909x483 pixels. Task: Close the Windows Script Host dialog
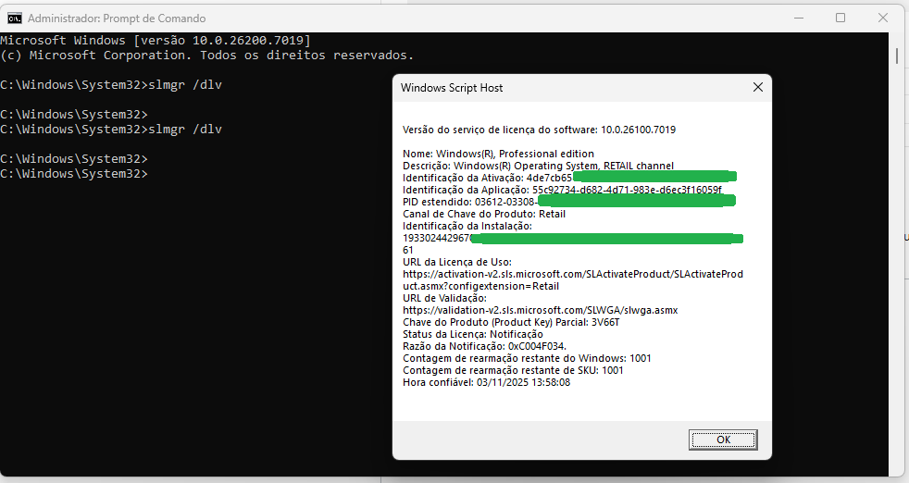click(758, 87)
